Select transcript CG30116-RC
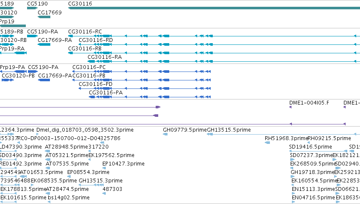360x204 pixels. [x=214, y=36]
